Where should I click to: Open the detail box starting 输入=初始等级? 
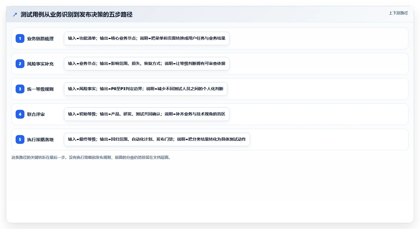tap(147, 114)
